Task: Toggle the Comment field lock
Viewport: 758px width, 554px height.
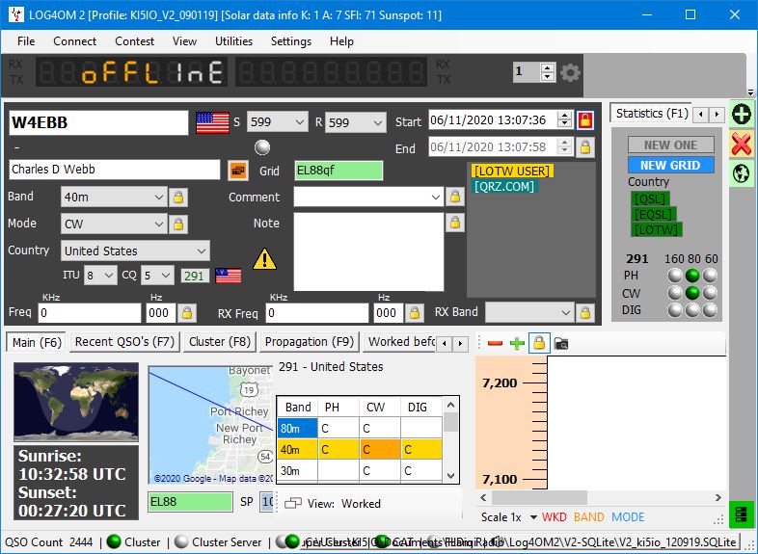Action: click(x=455, y=197)
